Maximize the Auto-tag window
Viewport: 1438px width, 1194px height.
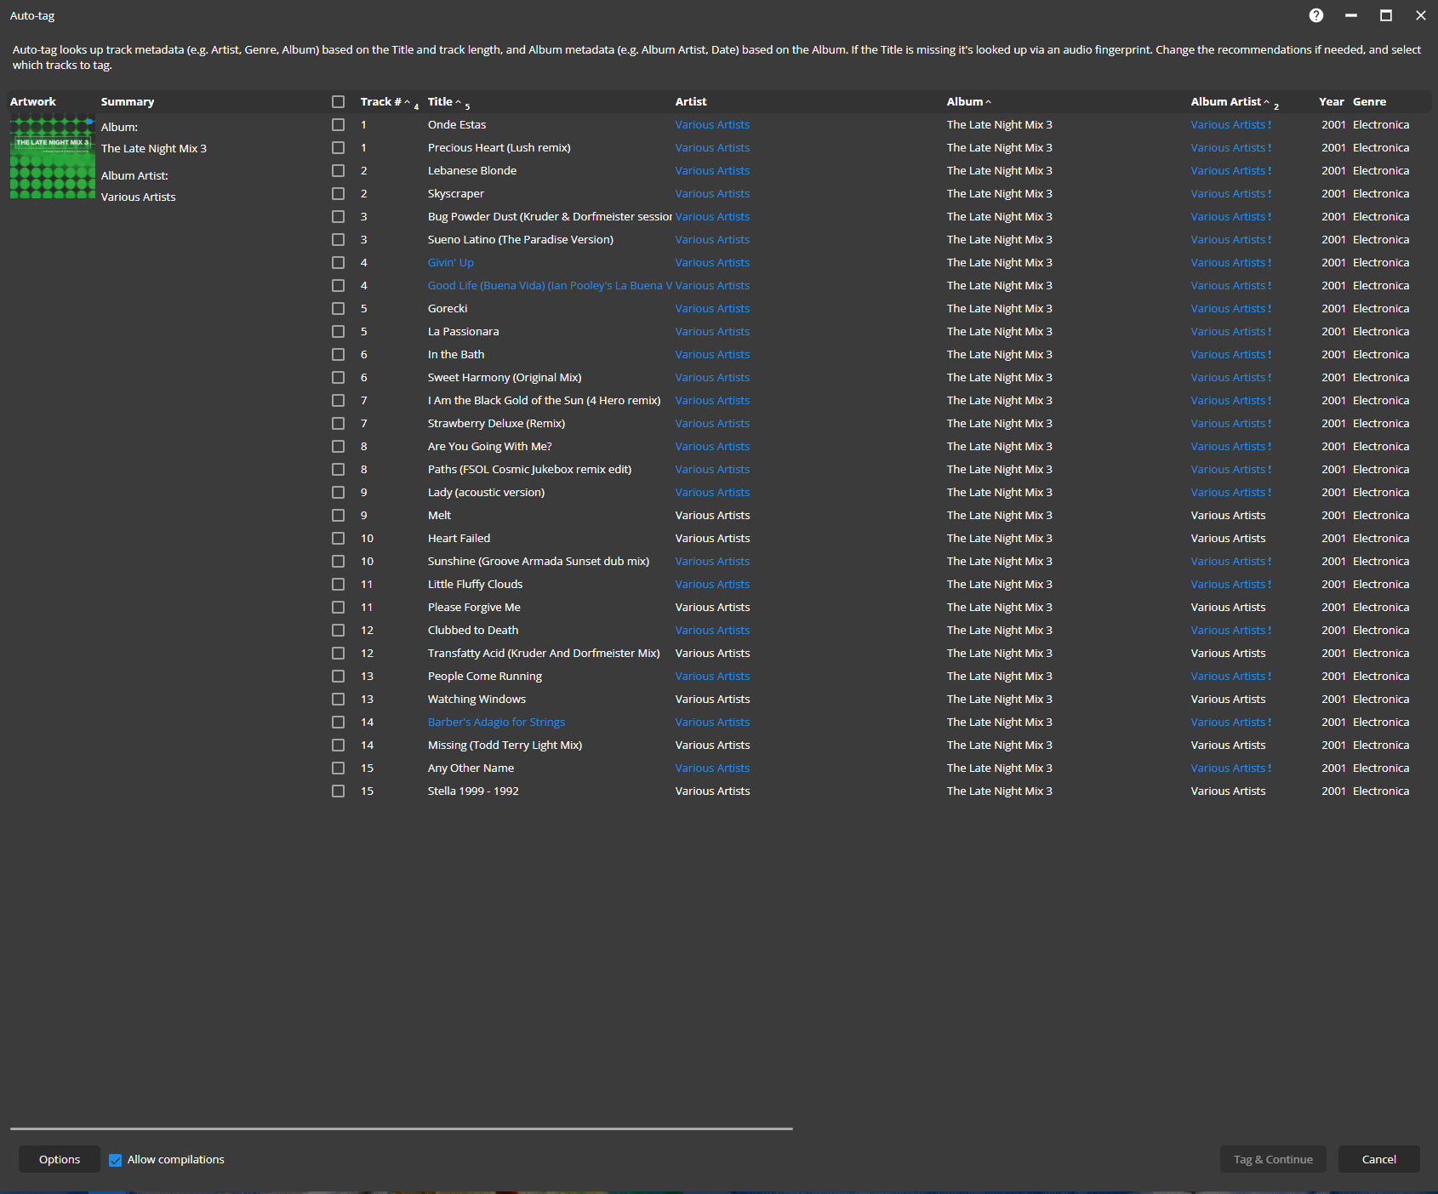(1385, 15)
